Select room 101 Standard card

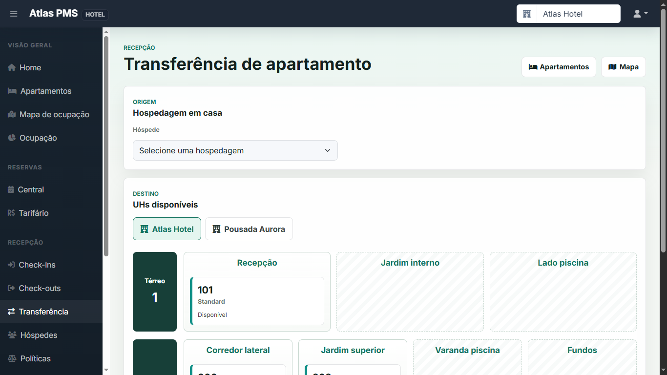click(x=257, y=301)
